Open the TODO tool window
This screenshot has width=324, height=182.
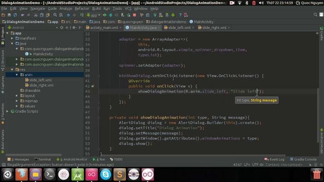tap(116, 159)
